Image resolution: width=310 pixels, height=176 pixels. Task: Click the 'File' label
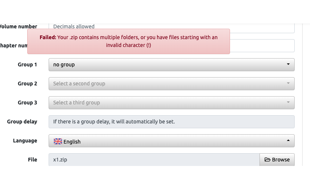pos(33,160)
